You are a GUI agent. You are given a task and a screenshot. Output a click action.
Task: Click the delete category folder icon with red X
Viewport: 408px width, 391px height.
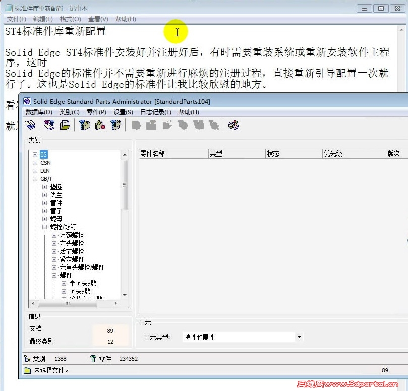pos(100,125)
